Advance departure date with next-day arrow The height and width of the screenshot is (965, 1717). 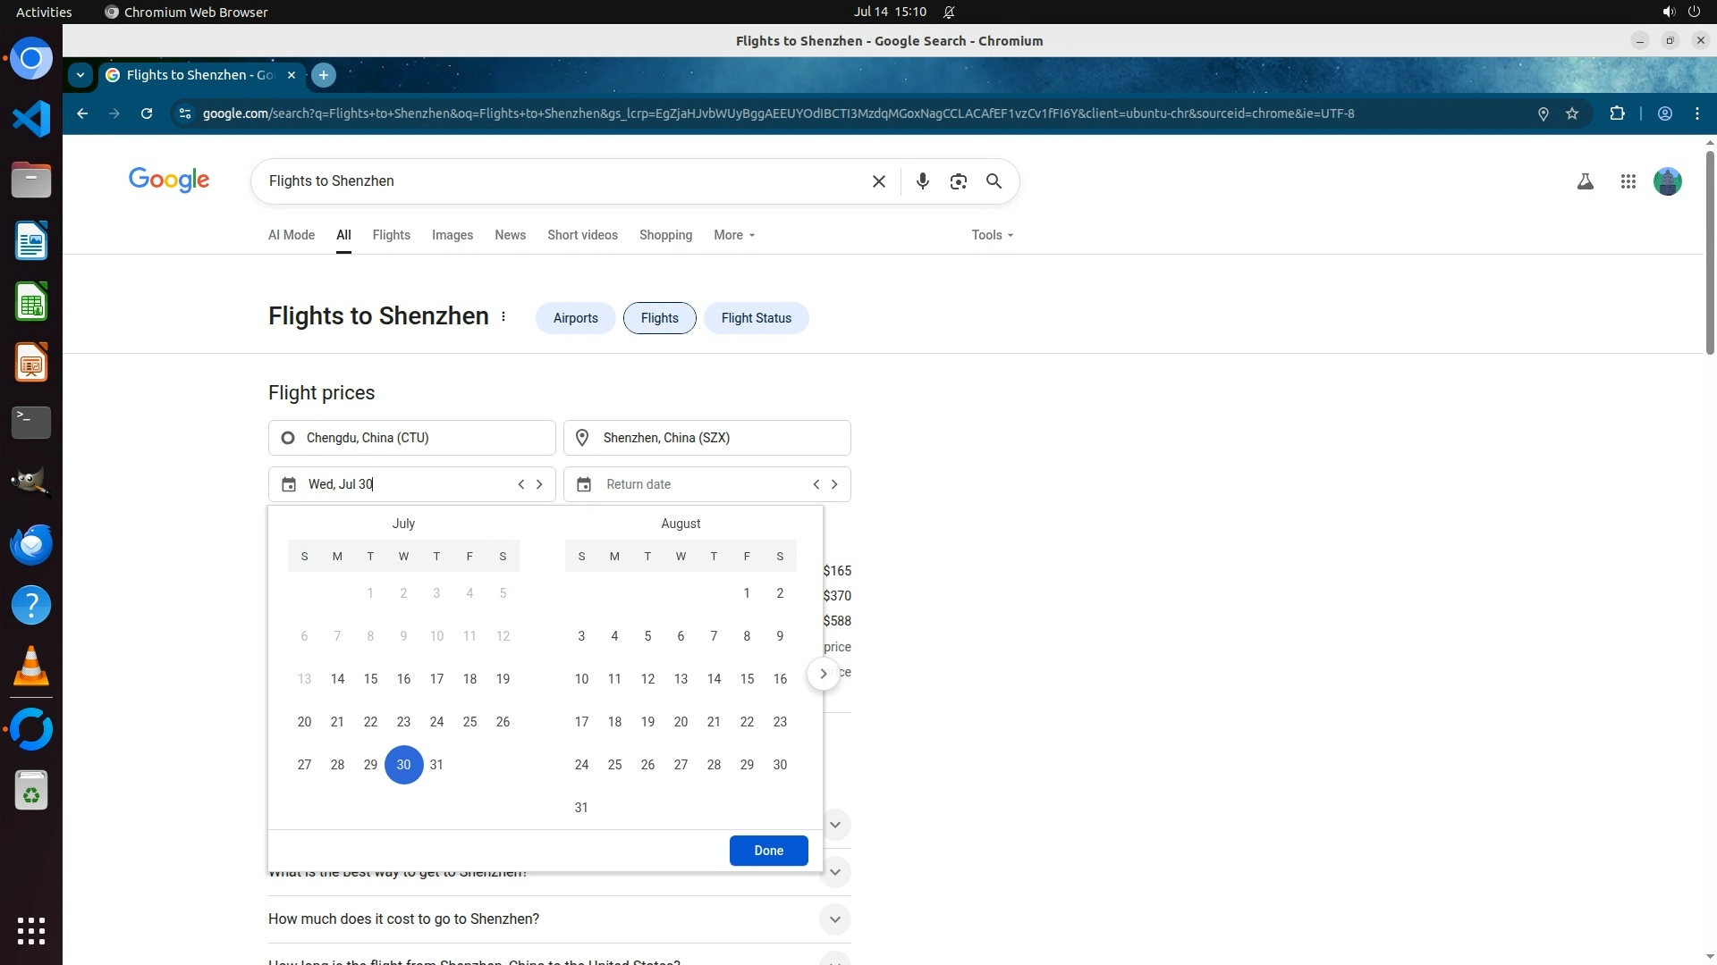point(539,484)
